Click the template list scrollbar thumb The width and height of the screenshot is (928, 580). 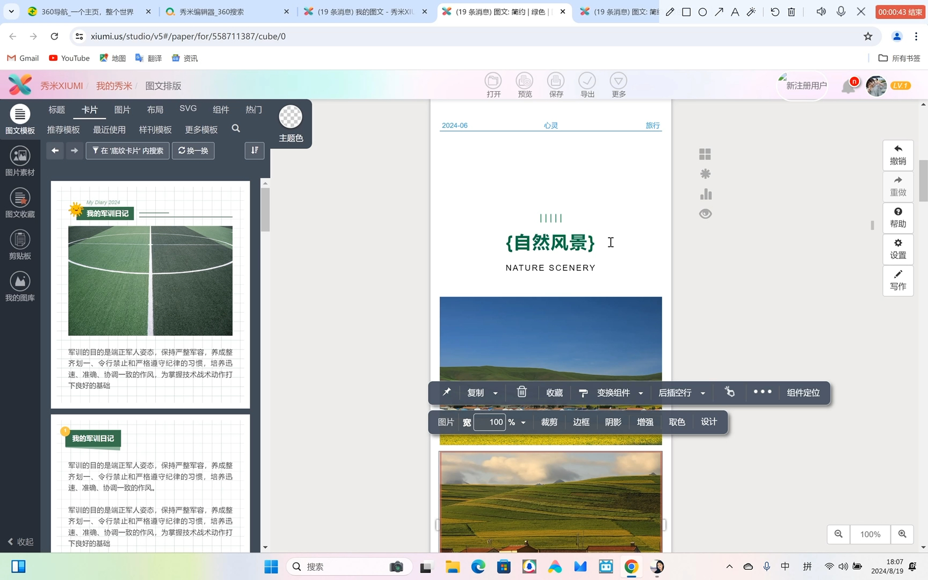pos(265,209)
